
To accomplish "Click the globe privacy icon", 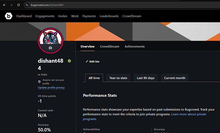I will 39,82.
